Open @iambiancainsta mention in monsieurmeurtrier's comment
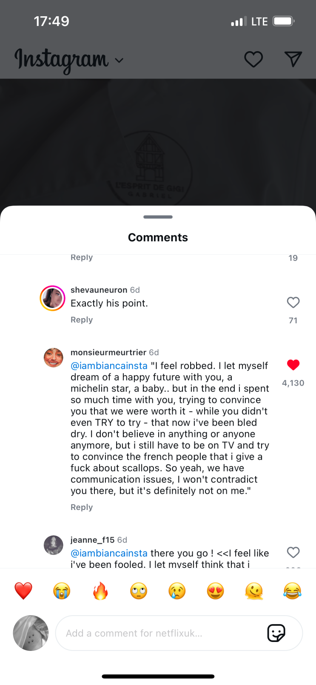Viewport: 316px width, 685px height. [109, 366]
